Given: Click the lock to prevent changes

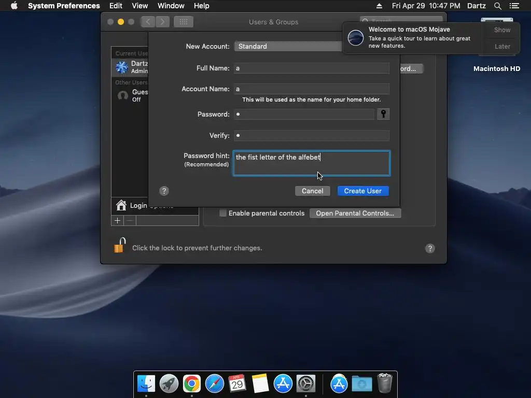Looking at the screenshot, I should (x=120, y=245).
